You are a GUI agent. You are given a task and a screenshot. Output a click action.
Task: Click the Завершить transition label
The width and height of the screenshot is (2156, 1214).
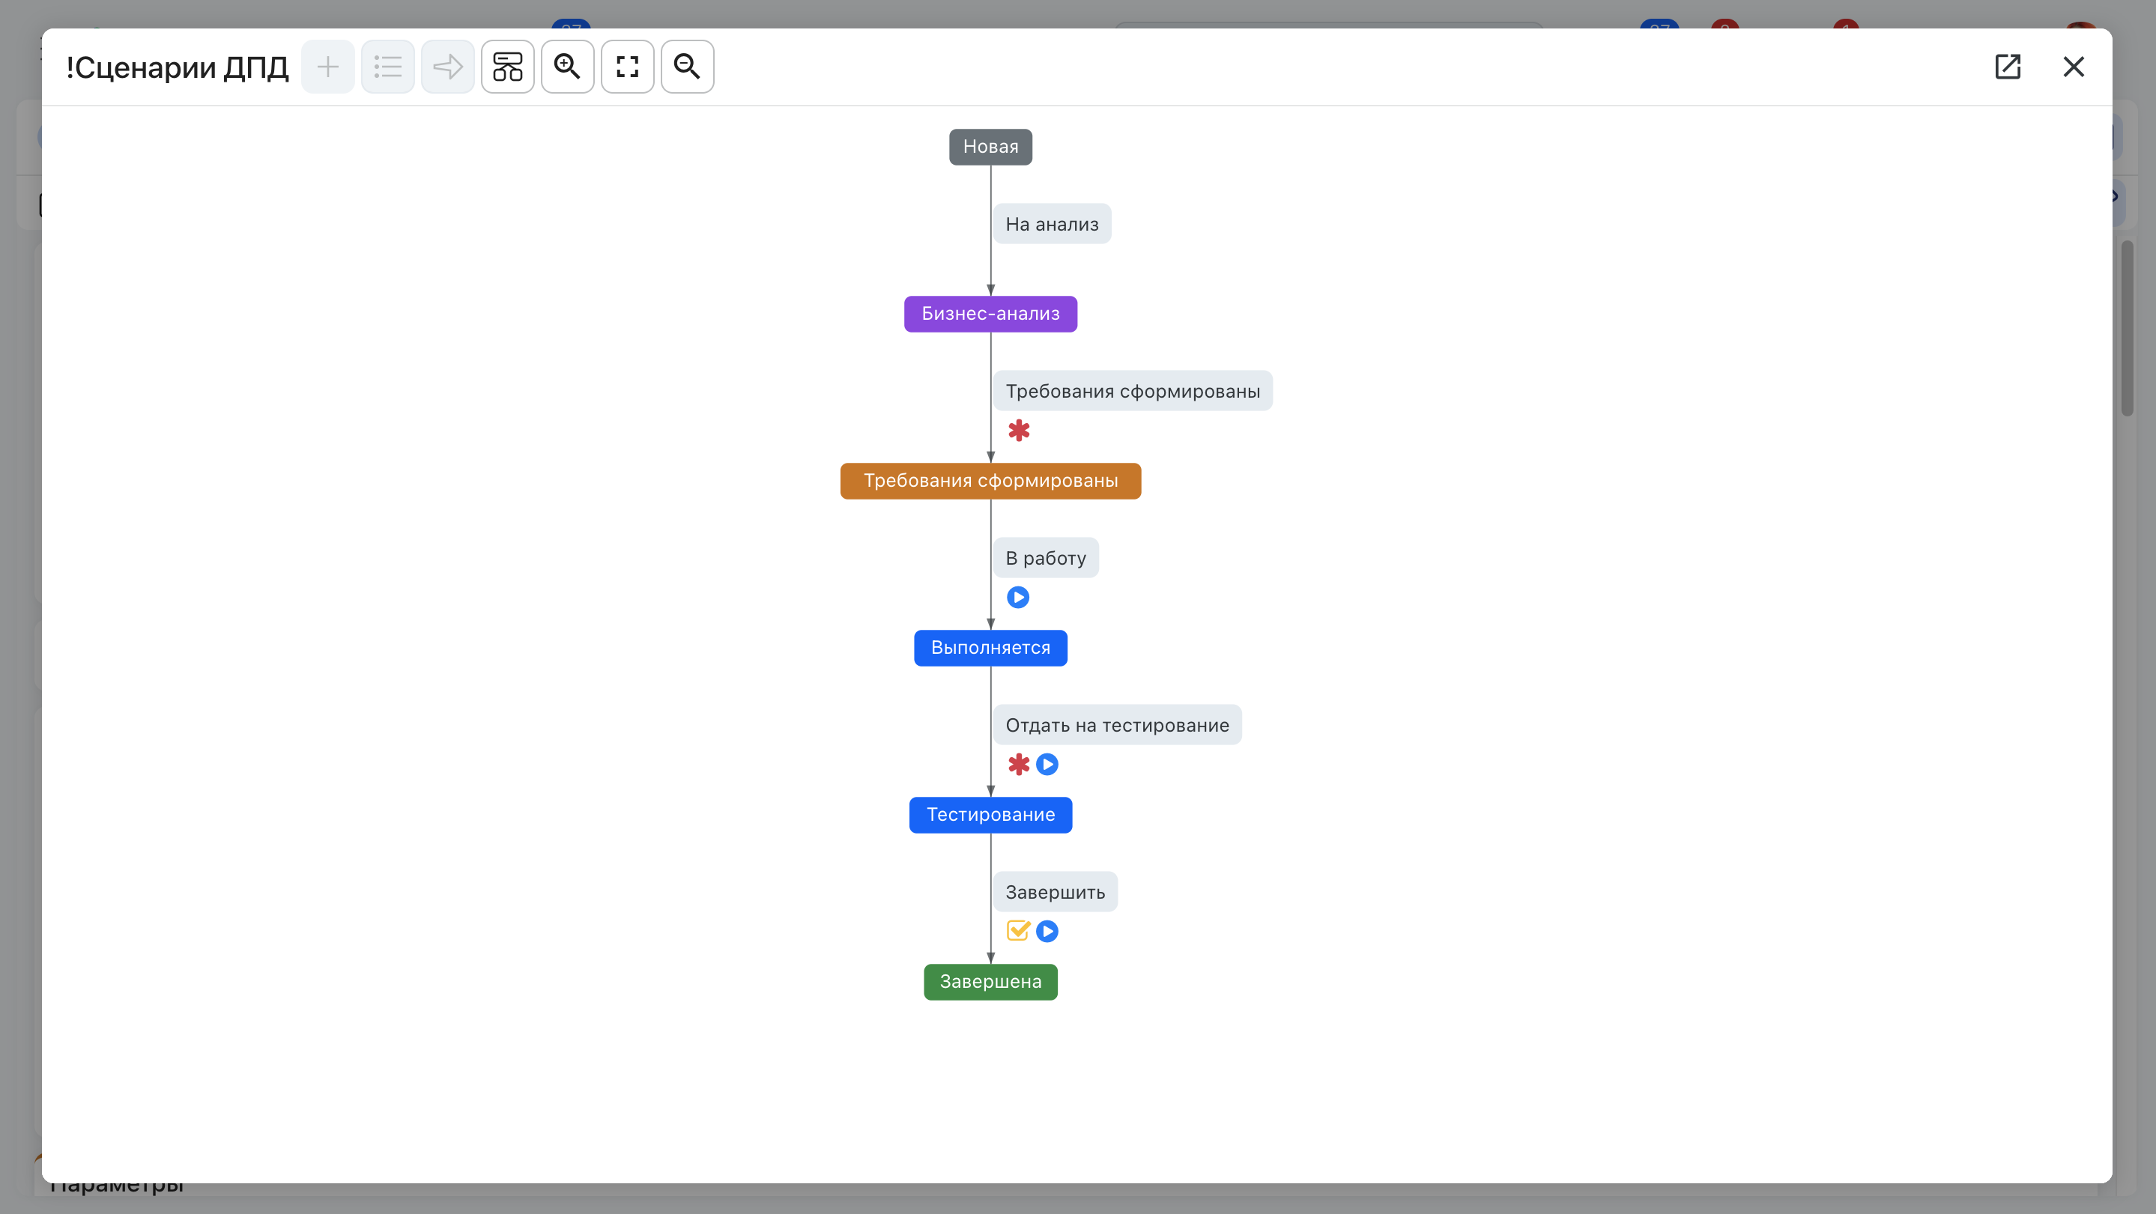1056,892
